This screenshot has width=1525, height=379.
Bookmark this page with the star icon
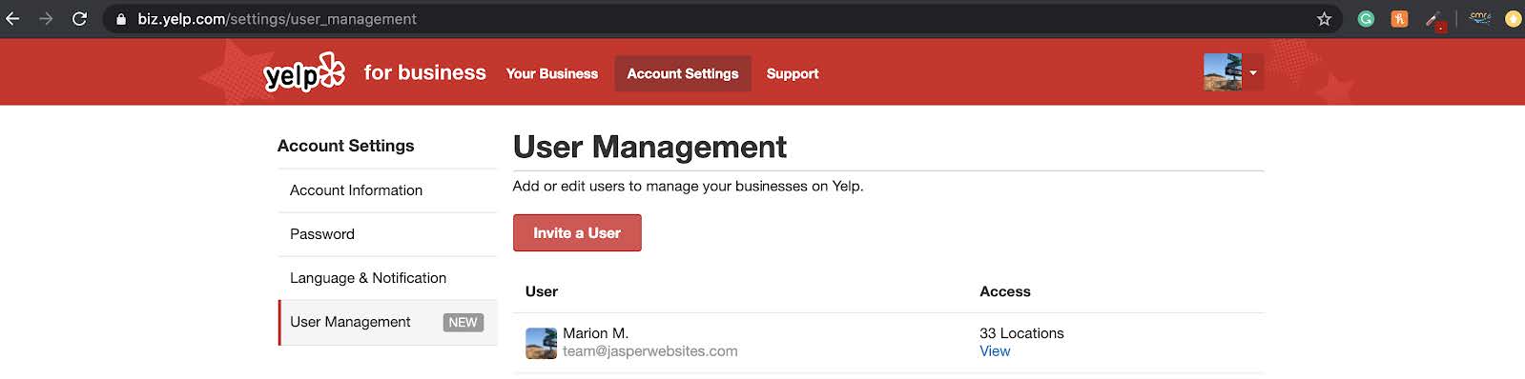click(x=1324, y=19)
